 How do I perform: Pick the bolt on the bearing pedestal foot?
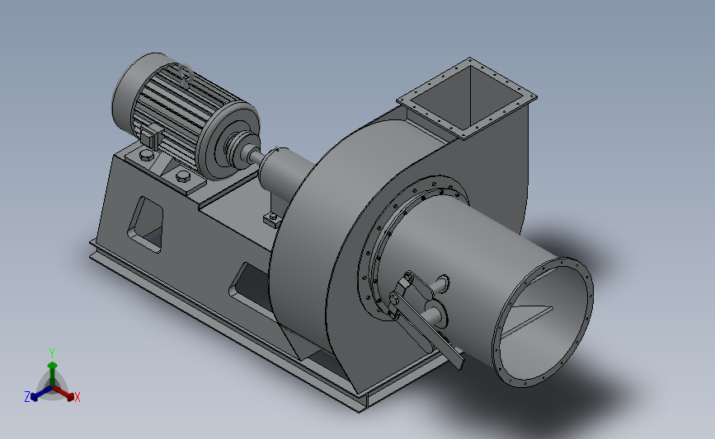coord(273,217)
